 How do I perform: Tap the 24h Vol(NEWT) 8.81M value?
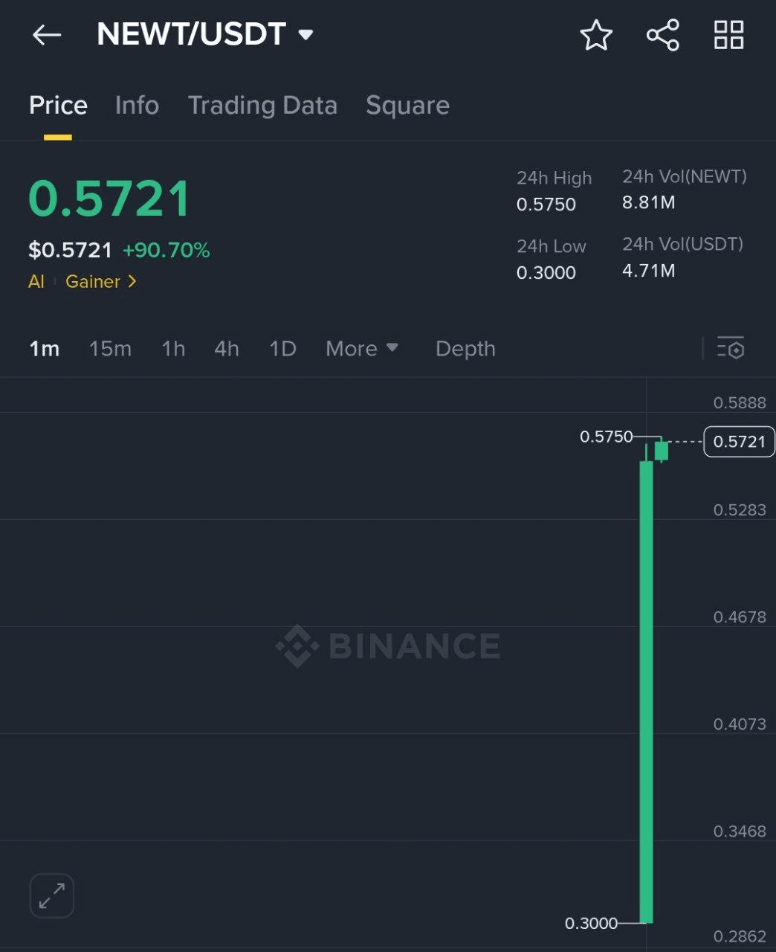tap(649, 202)
